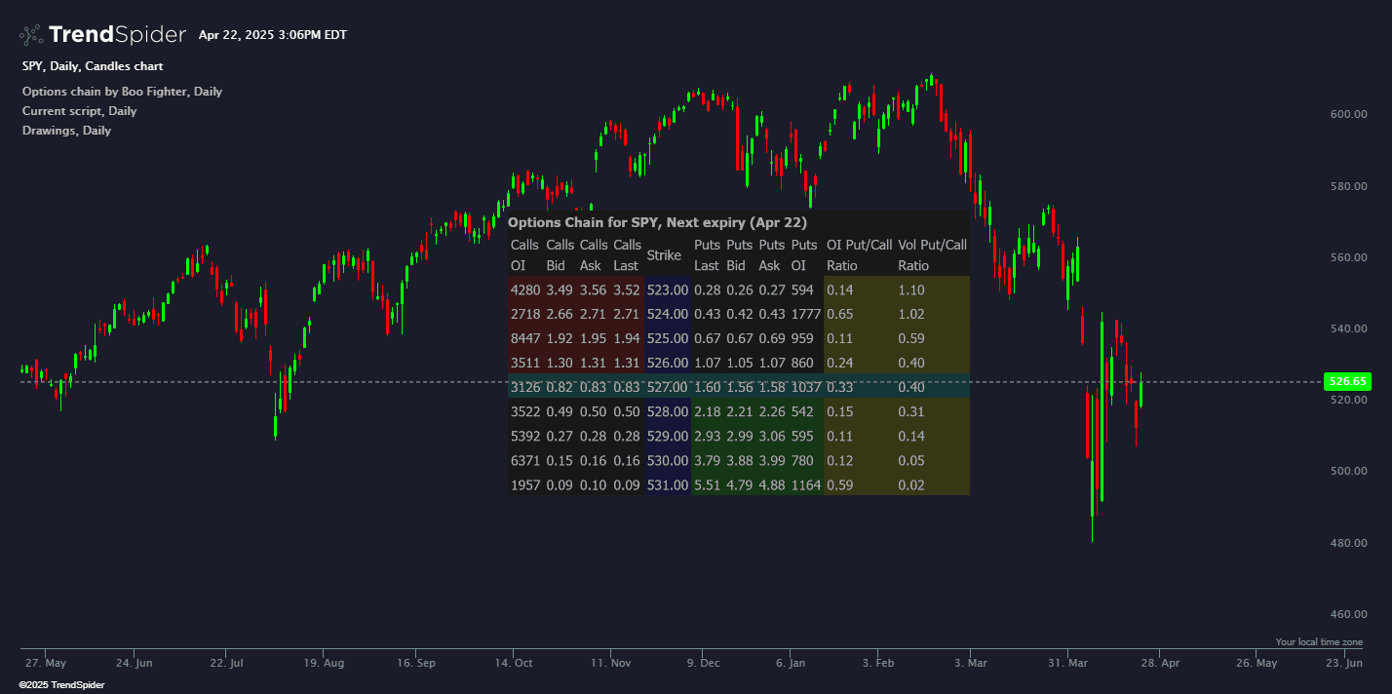Click the Calls Bid column header
This screenshot has height=694, width=1392.
[x=561, y=255]
